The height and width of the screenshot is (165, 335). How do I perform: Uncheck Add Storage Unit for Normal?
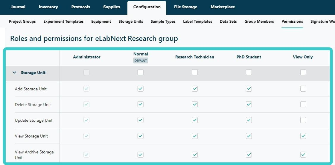140,89
